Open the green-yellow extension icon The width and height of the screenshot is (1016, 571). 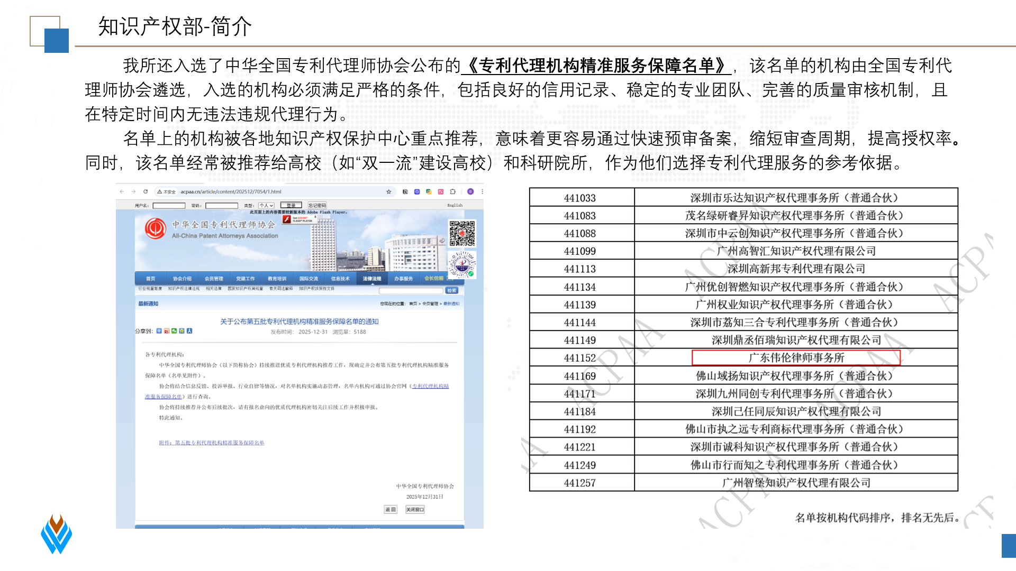(429, 191)
